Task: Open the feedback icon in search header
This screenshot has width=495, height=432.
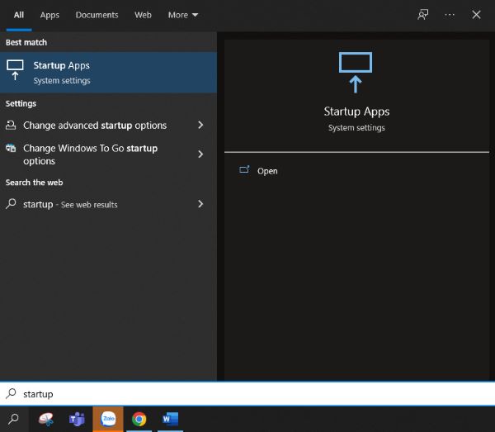Action: (422, 15)
